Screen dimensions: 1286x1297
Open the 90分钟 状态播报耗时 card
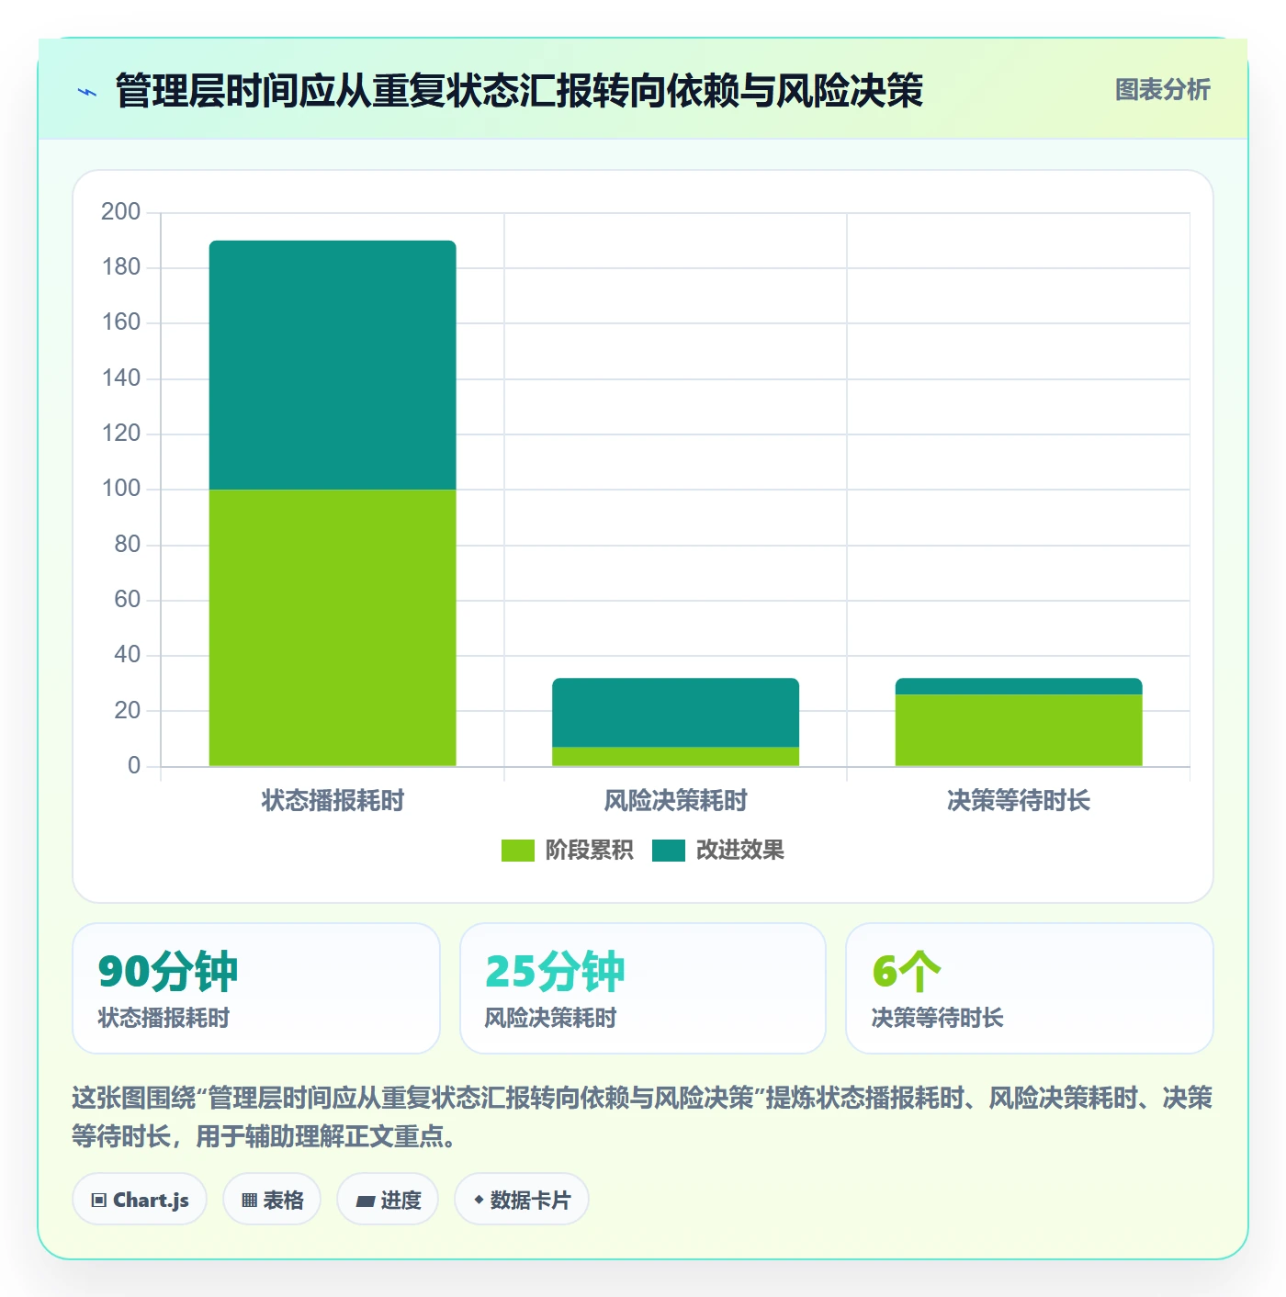(x=256, y=988)
